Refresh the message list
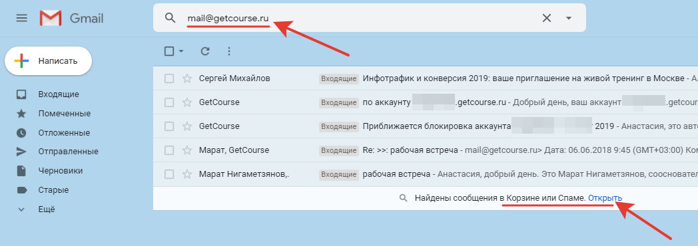 click(x=204, y=51)
